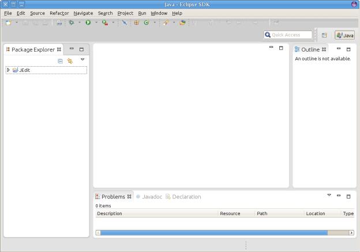Open the New wizard dropdown arrow
The image size is (360, 252).
click(x=17, y=22)
